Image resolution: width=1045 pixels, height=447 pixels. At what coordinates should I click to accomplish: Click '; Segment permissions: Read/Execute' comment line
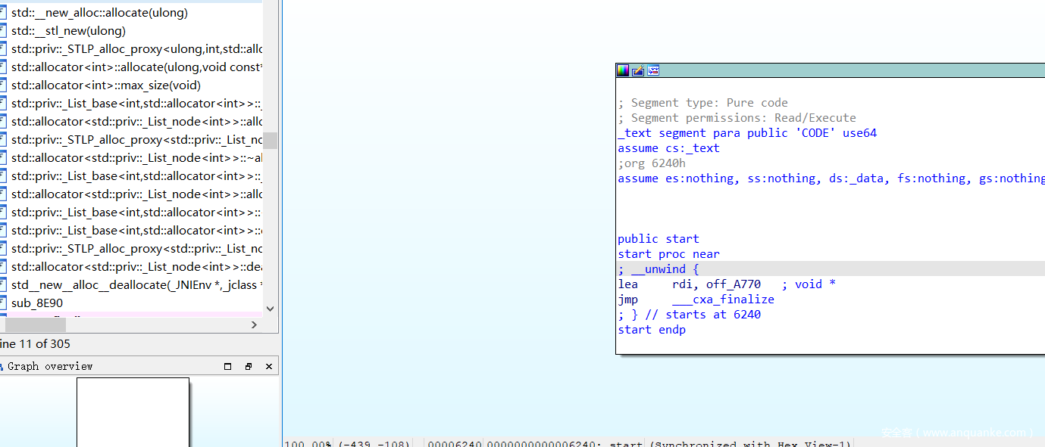click(x=737, y=118)
